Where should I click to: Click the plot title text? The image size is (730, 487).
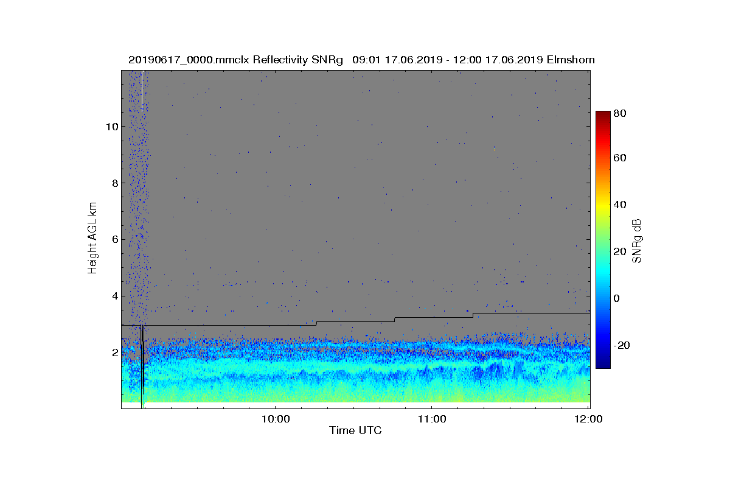[361, 60]
